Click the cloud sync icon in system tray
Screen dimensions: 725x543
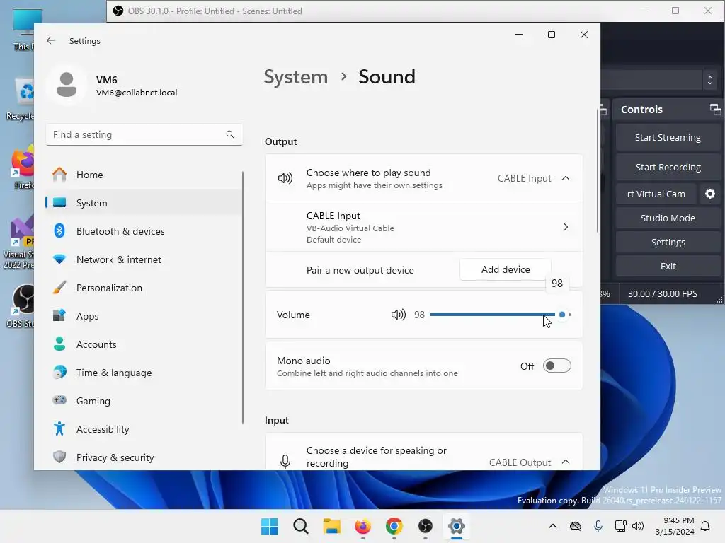tap(576, 526)
